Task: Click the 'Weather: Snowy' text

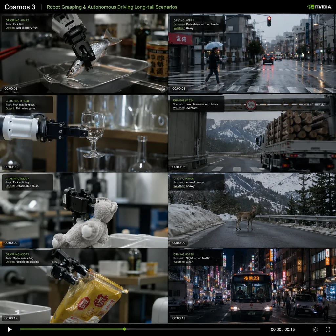Action: point(184,186)
